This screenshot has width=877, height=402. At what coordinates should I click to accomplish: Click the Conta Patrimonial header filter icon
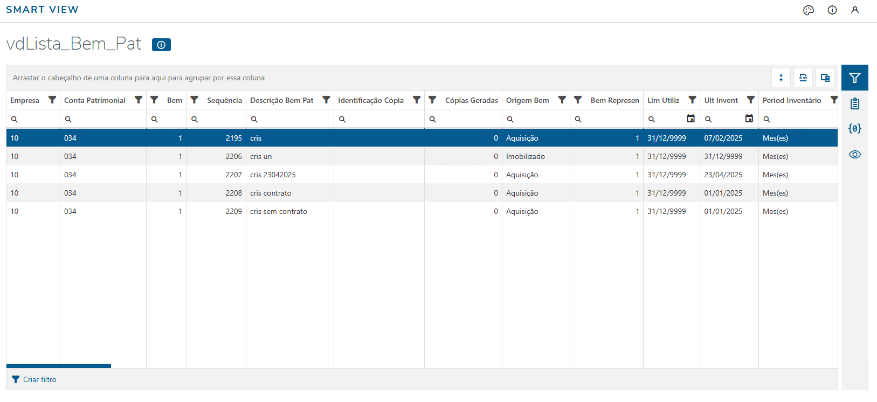pos(139,100)
